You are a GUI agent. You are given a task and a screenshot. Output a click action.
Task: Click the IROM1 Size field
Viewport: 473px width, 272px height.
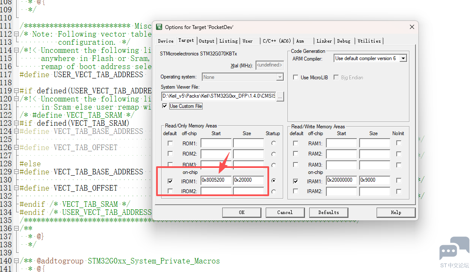249,180
